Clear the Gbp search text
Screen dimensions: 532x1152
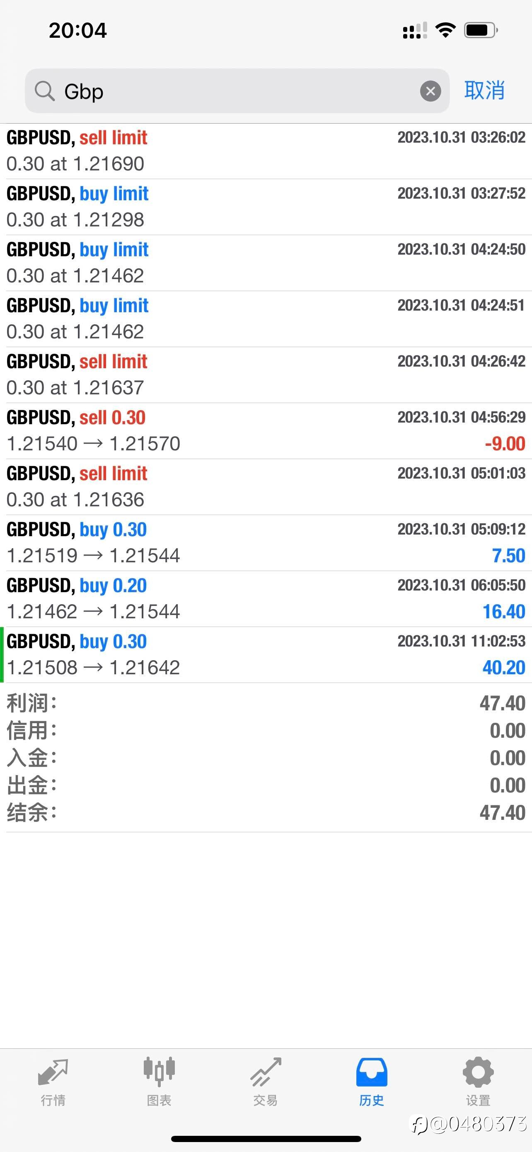click(x=430, y=91)
